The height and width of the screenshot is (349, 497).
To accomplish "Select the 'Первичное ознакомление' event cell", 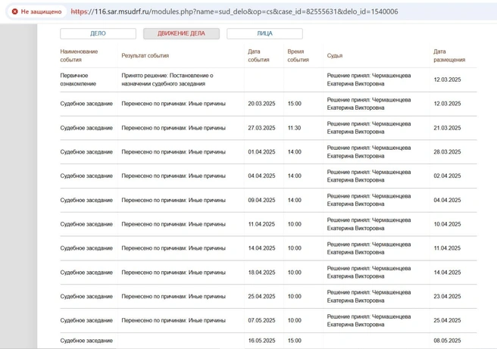I will point(78,79).
